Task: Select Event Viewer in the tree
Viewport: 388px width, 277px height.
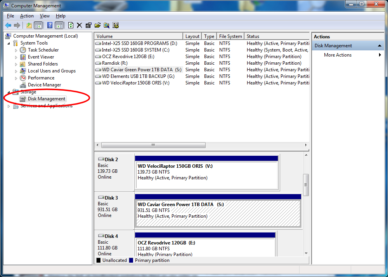Action: click(x=41, y=57)
